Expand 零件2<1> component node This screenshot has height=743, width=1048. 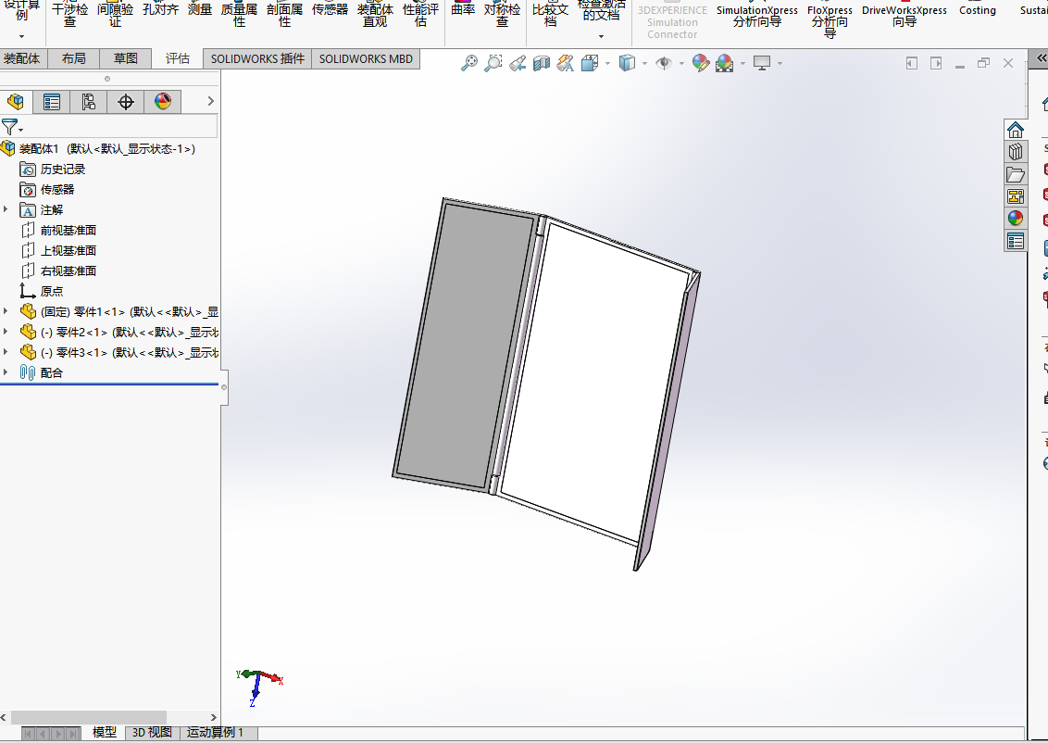point(6,332)
